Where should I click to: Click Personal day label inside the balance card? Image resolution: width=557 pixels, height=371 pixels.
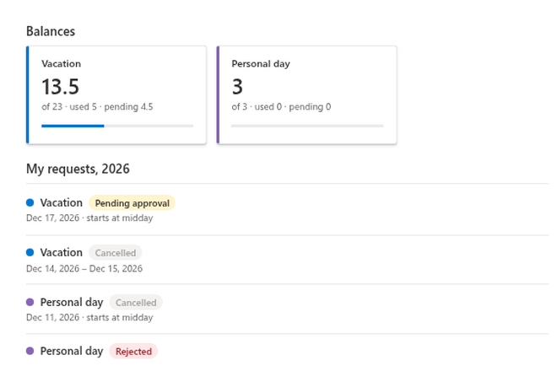(261, 64)
